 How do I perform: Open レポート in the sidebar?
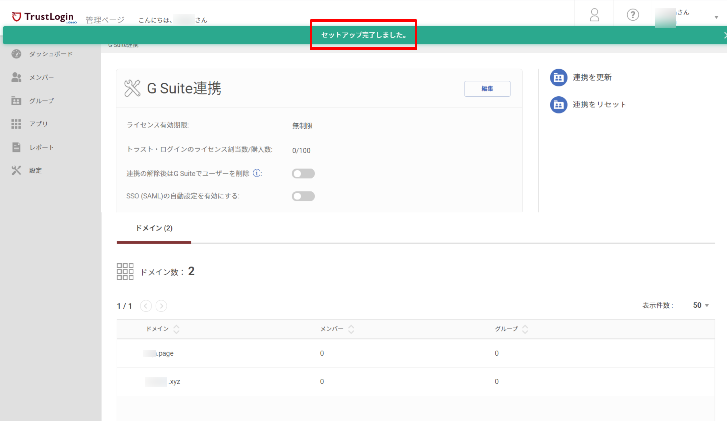pyautogui.click(x=42, y=147)
